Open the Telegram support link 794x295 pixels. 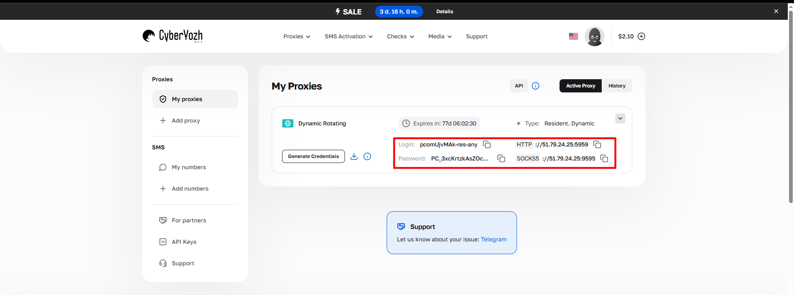(x=493, y=239)
